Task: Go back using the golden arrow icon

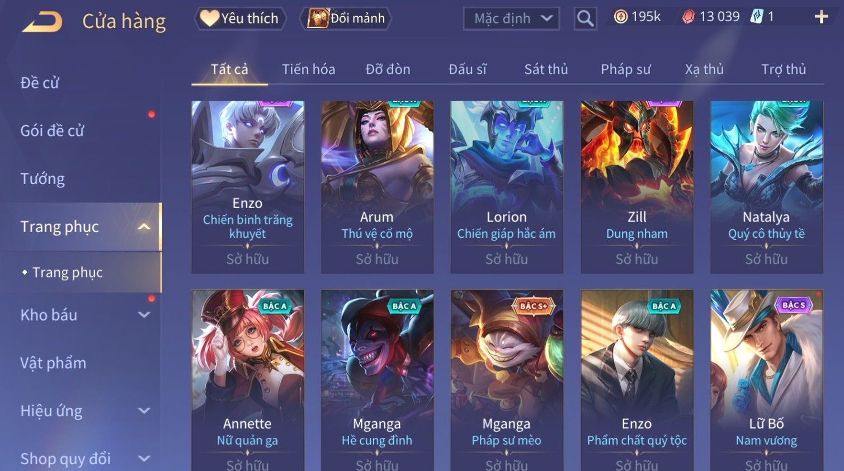Action: click(42, 21)
